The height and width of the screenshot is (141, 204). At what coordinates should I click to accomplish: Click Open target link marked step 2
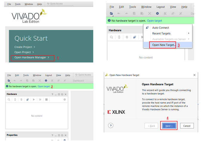tap(44, 86)
